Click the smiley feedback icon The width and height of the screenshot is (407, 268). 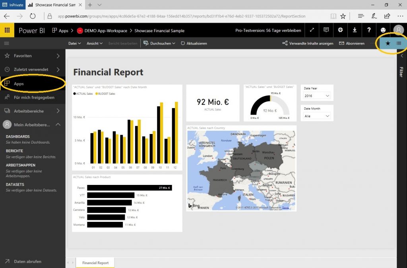[x=383, y=30]
